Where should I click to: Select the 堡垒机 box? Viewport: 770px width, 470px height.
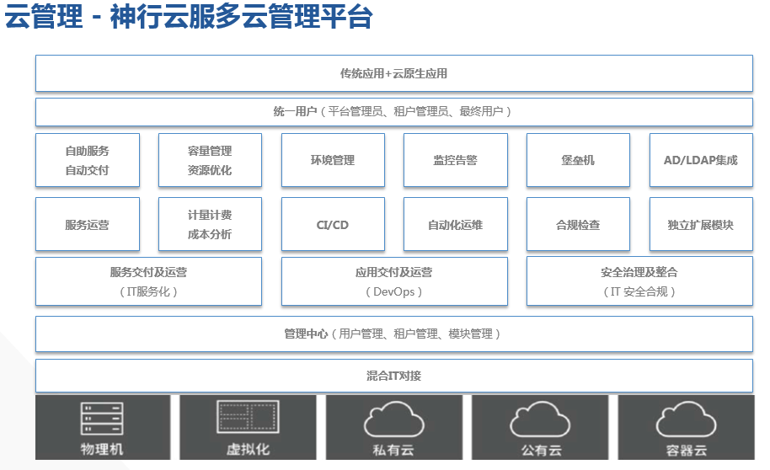click(x=578, y=160)
